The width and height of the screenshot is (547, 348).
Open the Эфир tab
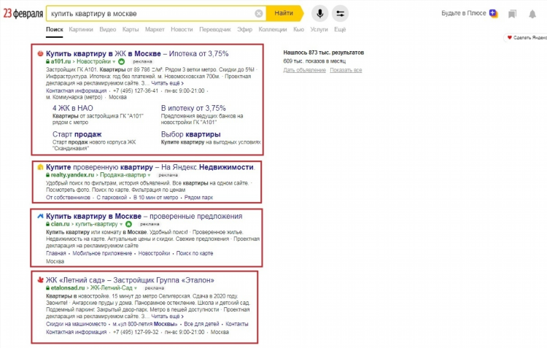coord(244,29)
